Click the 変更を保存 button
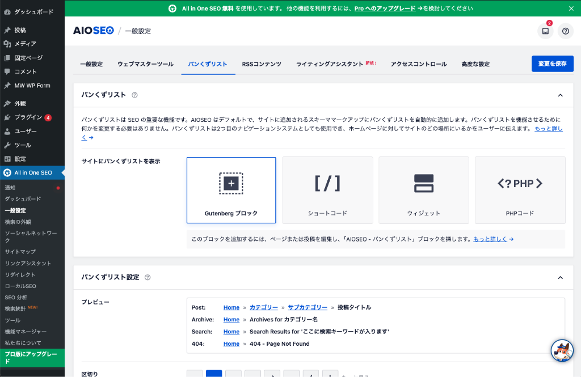The width and height of the screenshot is (581, 377). click(x=553, y=63)
